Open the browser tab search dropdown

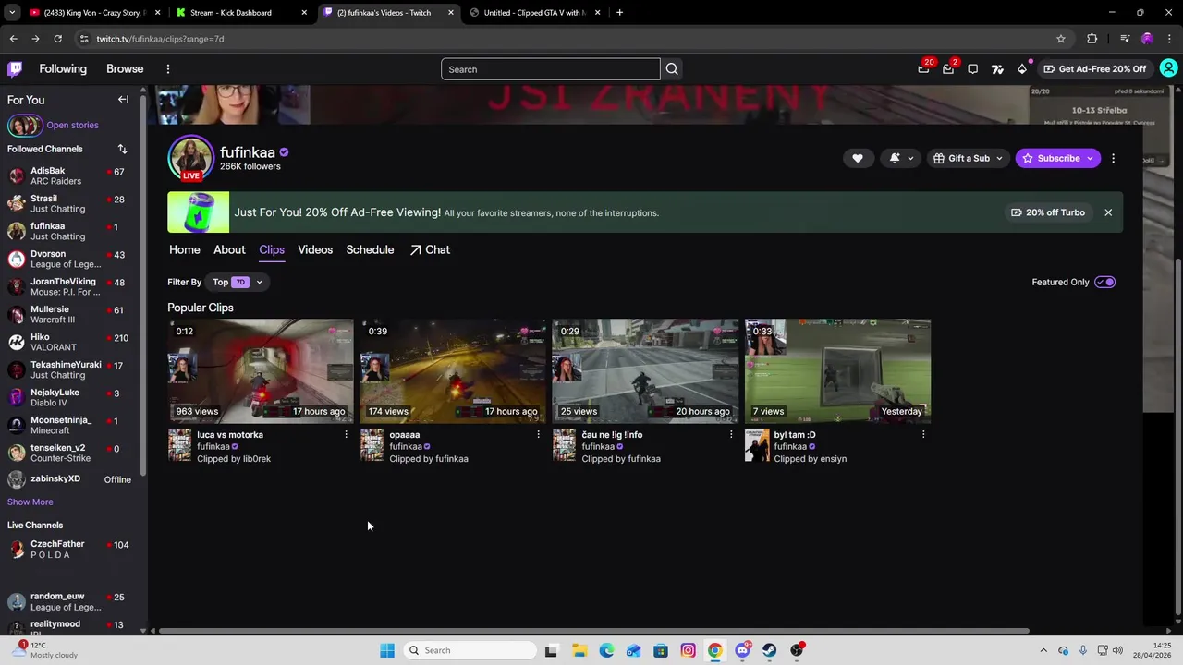point(12,13)
